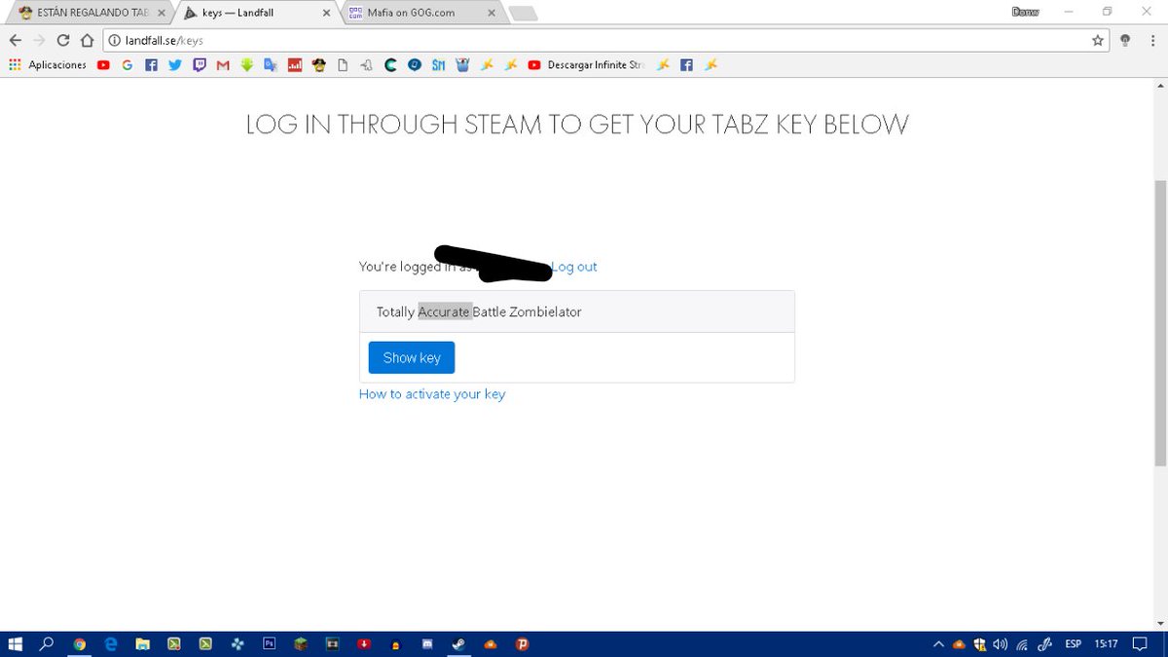Show hidden system tray icons

coord(938,643)
